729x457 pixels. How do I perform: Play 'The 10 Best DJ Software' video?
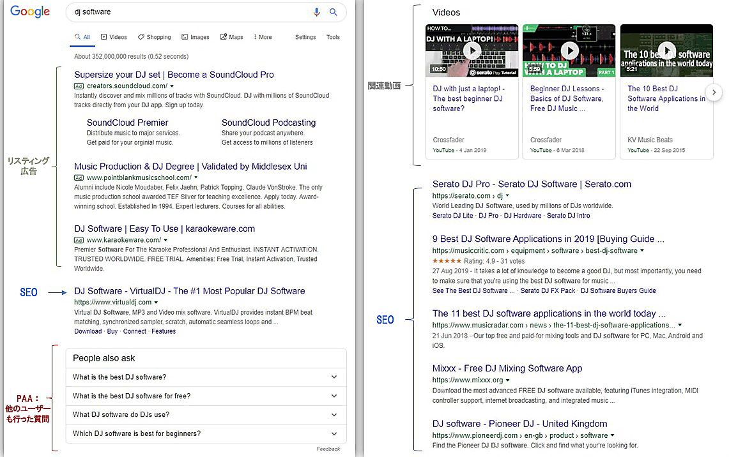point(666,50)
